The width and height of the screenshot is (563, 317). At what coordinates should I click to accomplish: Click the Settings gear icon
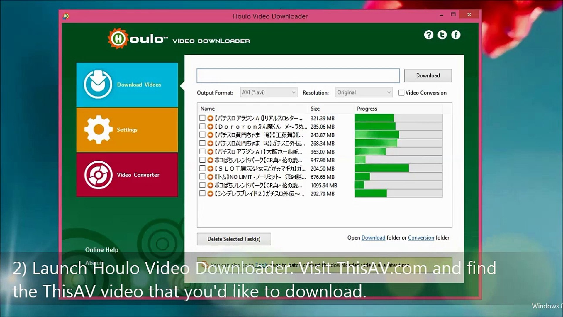(x=98, y=129)
